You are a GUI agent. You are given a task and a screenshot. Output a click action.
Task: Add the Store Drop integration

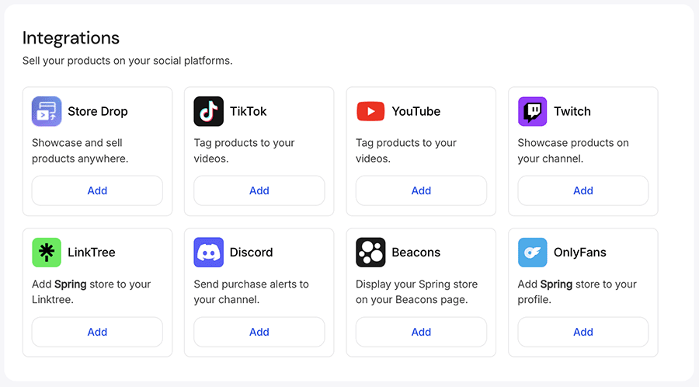click(97, 191)
